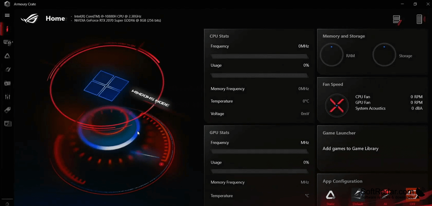
Task: Click the RAM usage circular gauge
Action: point(331,55)
